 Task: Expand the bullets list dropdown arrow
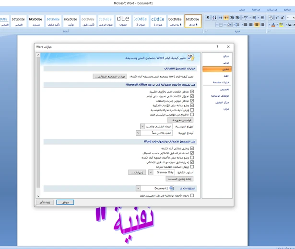click(x=259, y=18)
